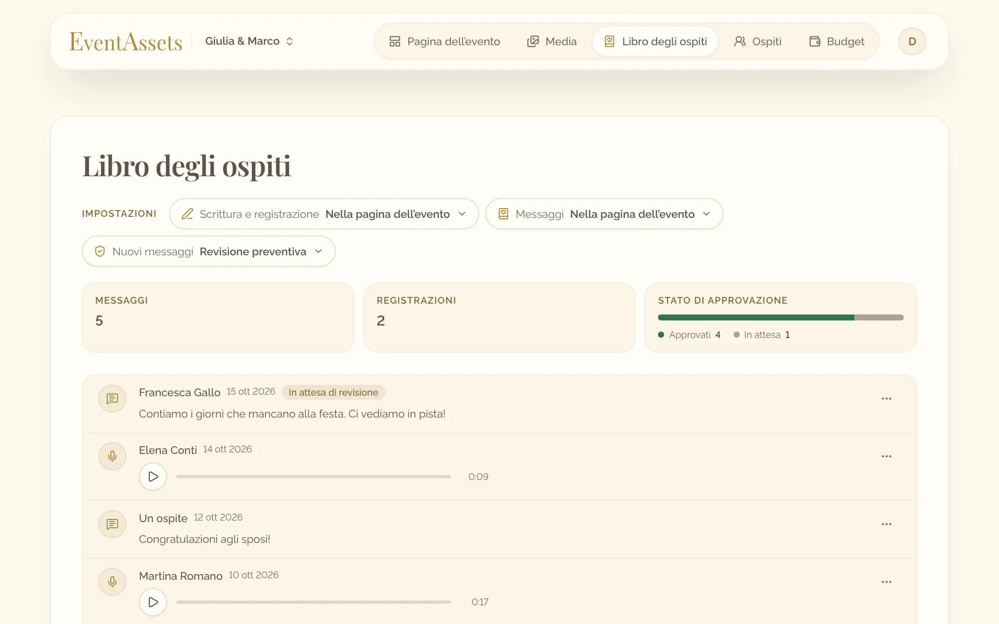Seek within Elena Conti's audio progress bar

(314, 477)
